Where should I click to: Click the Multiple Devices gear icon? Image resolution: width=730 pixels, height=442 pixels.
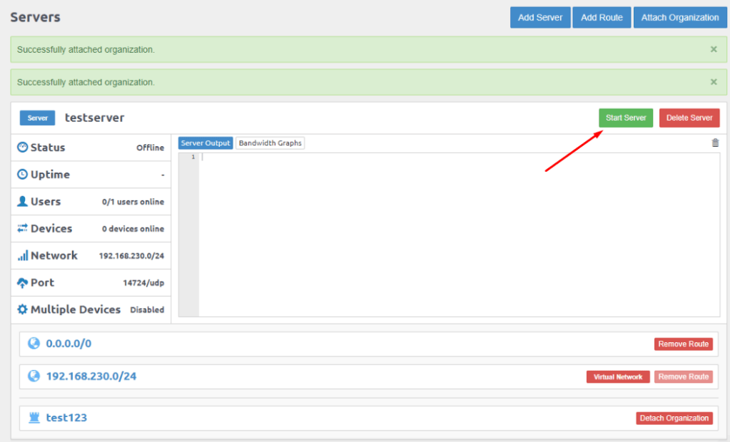[x=22, y=310]
